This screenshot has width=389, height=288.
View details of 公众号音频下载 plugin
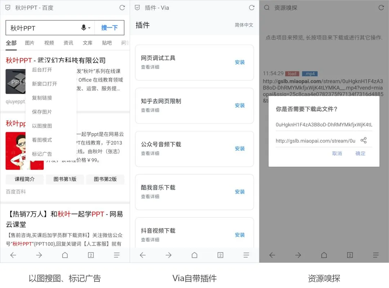[150, 153]
